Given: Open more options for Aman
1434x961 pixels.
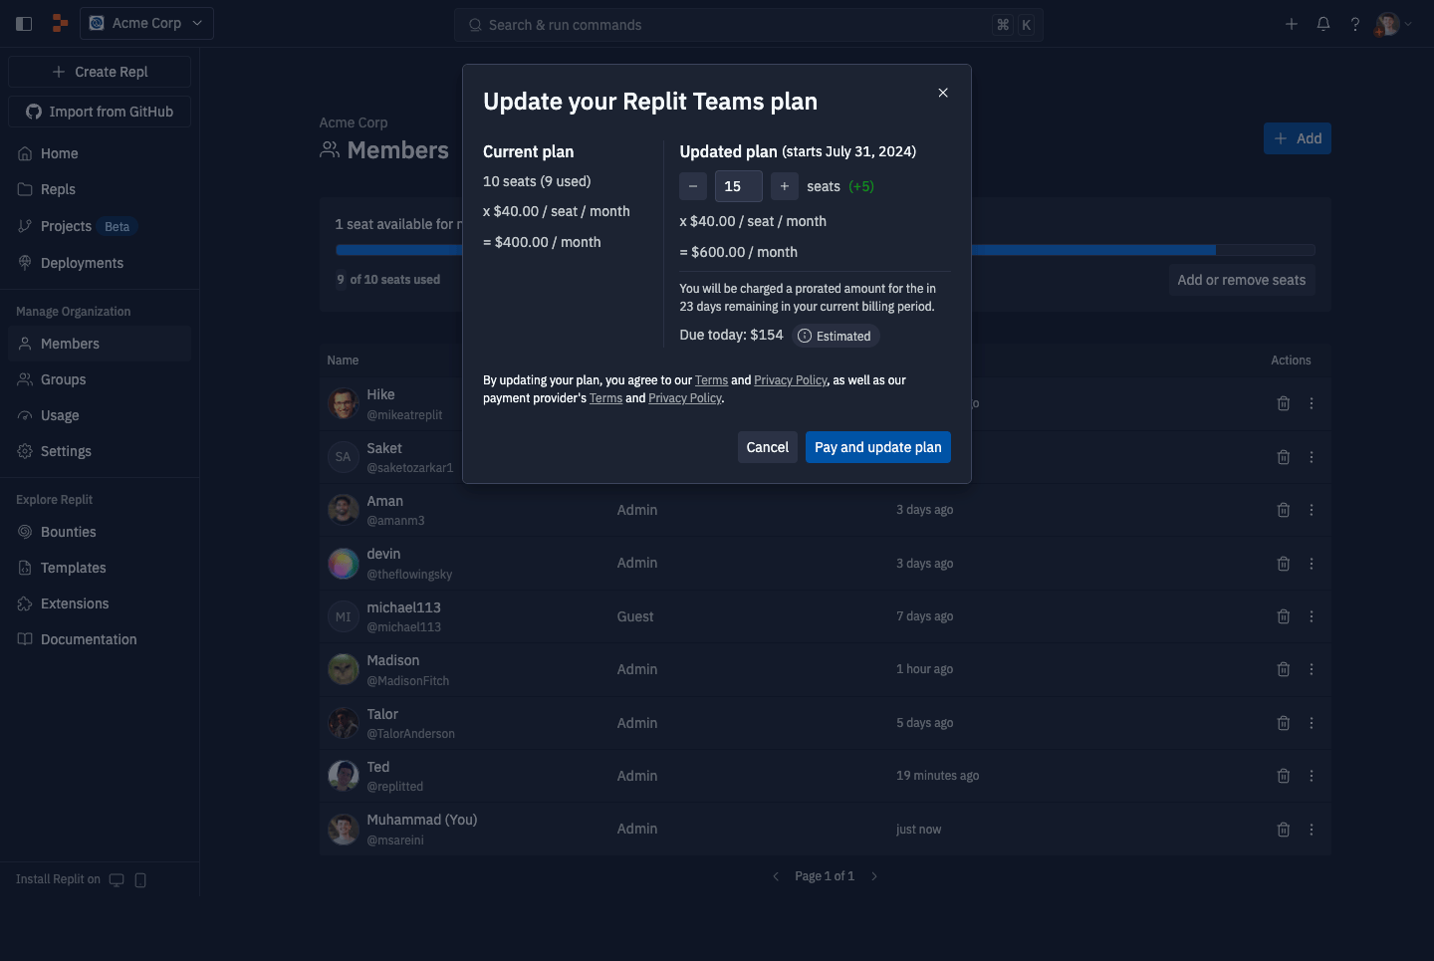Looking at the screenshot, I should (1312, 510).
